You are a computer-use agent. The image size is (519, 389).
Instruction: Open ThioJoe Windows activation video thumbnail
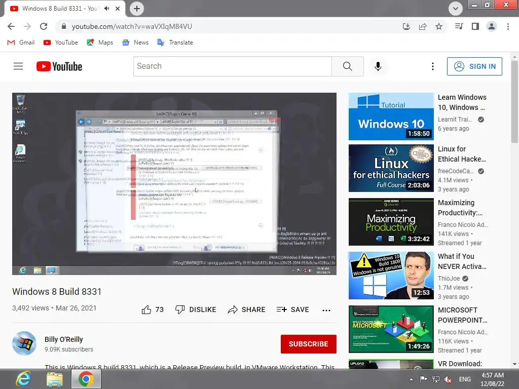tap(391, 276)
